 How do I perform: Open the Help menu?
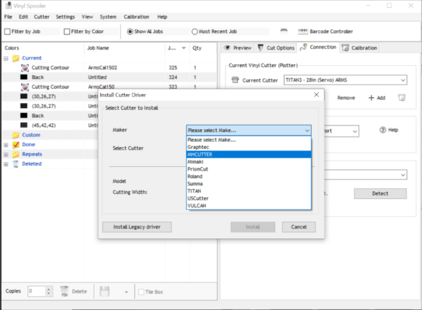tap(162, 17)
